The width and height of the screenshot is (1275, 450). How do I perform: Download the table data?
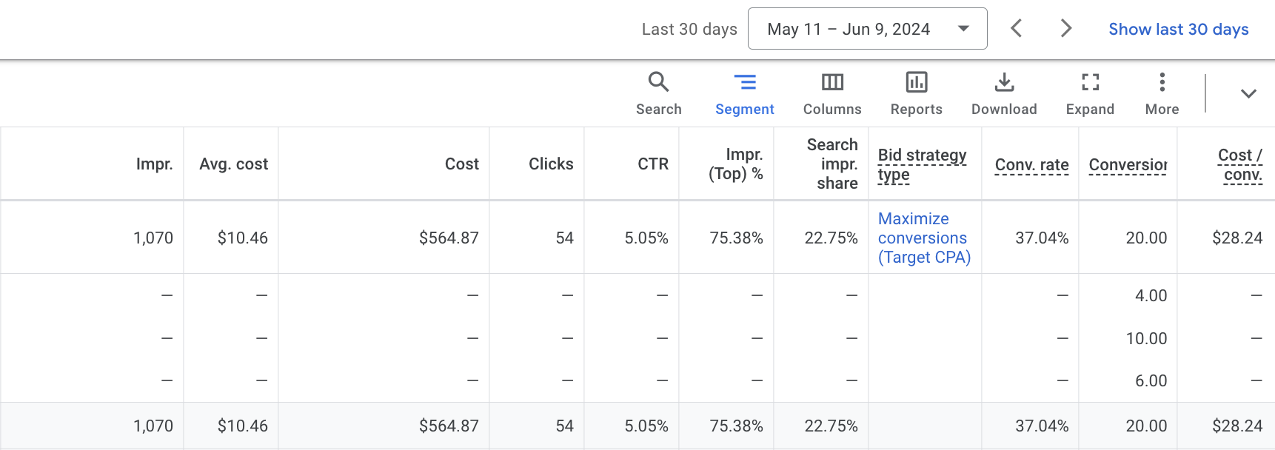pyautogui.click(x=1004, y=93)
